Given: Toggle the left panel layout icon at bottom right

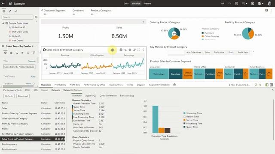Looking at the screenshot, I should pyautogui.click(x=267, y=85).
